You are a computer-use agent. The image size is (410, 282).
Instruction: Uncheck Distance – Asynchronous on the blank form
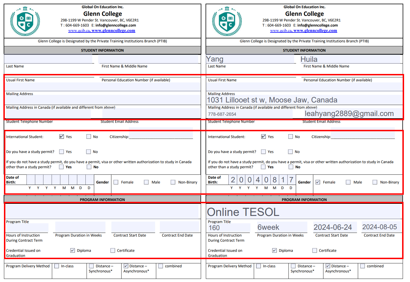[x=126, y=266]
